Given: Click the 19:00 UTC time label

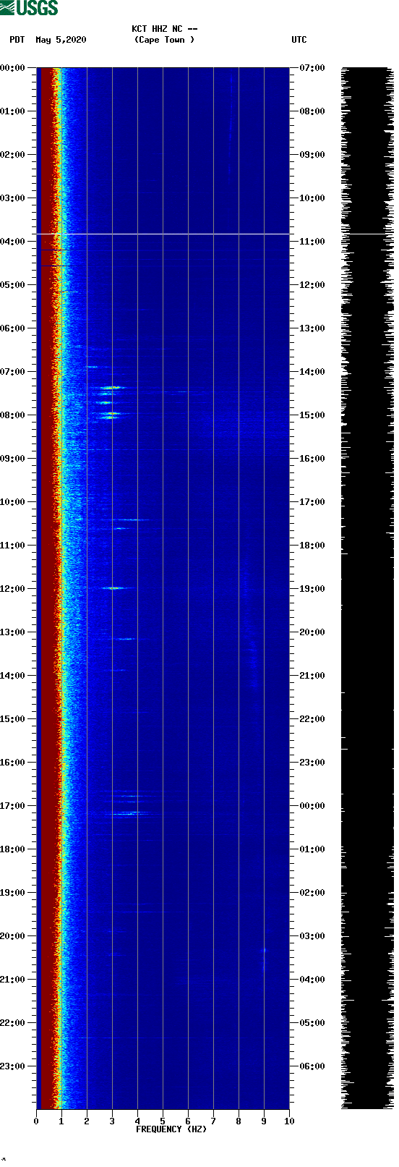Looking at the screenshot, I should (312, 589).
